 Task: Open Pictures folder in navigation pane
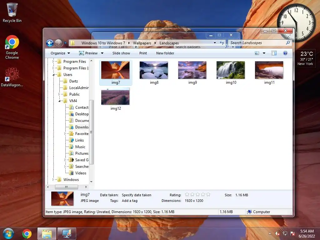click(x=79, y=153)
